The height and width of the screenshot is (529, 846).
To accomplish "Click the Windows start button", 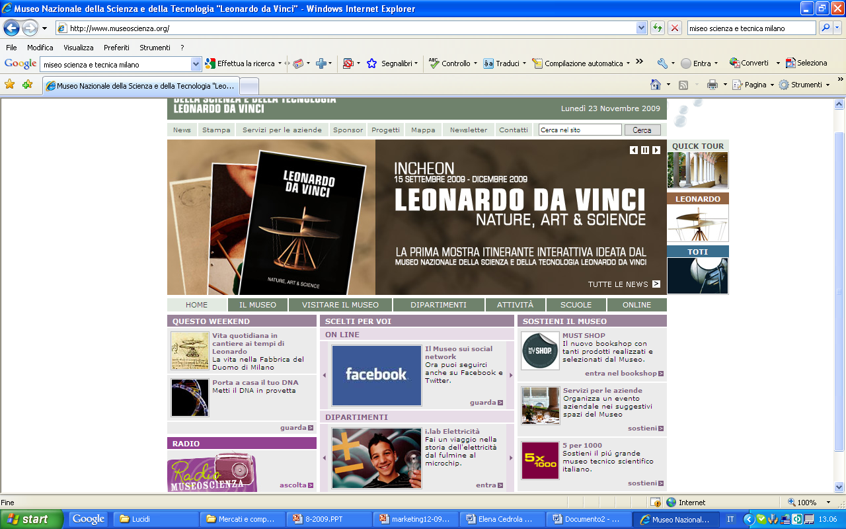I will (32, 519).
